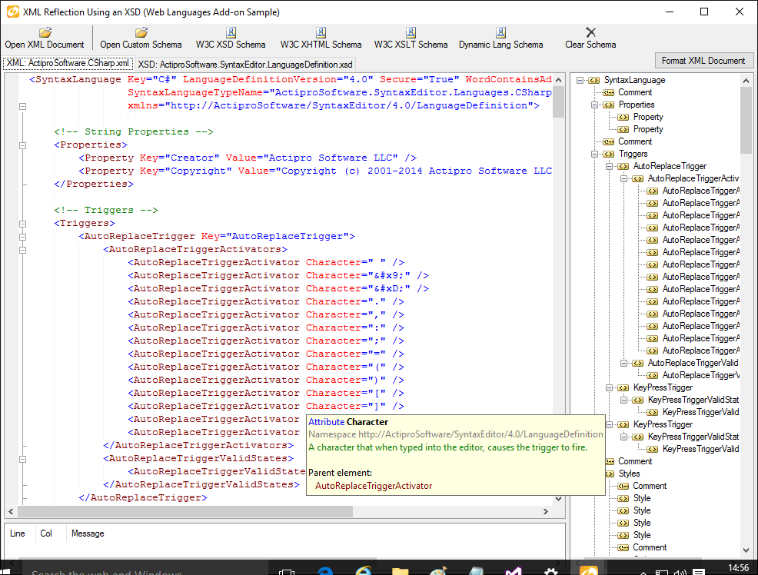Switch to the XML: ActiproSoftware.CSharp.xml tab
Image resolution: width=758 pixels, height=575 pixels.
pos(68,63)
